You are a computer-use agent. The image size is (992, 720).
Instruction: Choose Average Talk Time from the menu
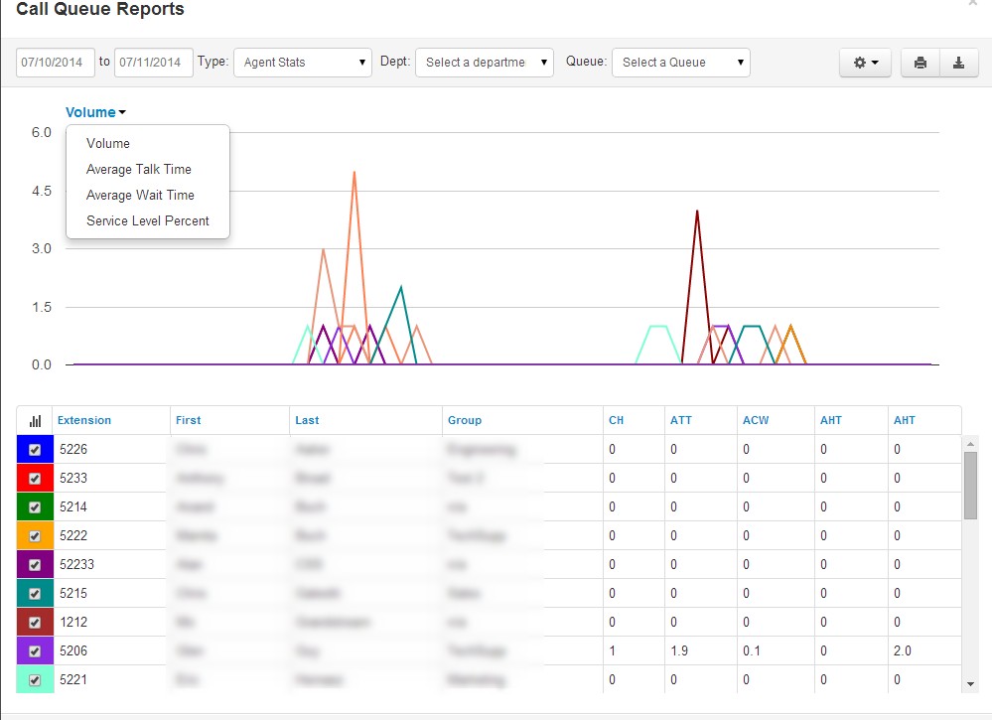tap(139, 170)
